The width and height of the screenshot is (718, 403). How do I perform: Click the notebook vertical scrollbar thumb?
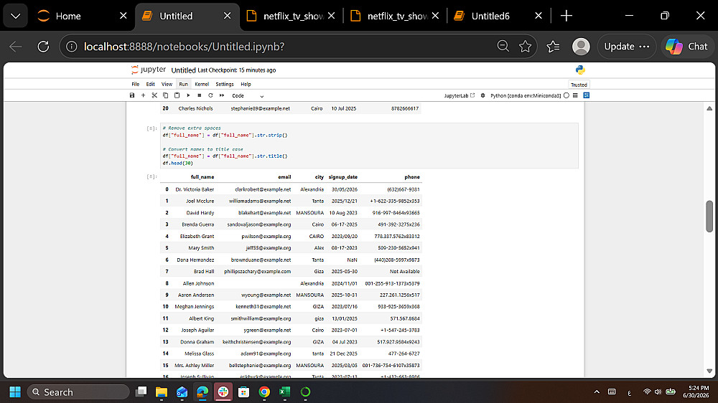(x=709, y=217)
